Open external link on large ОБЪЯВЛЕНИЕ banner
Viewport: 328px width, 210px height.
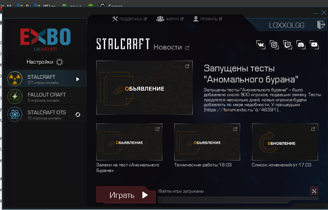[x=187, y=66]
